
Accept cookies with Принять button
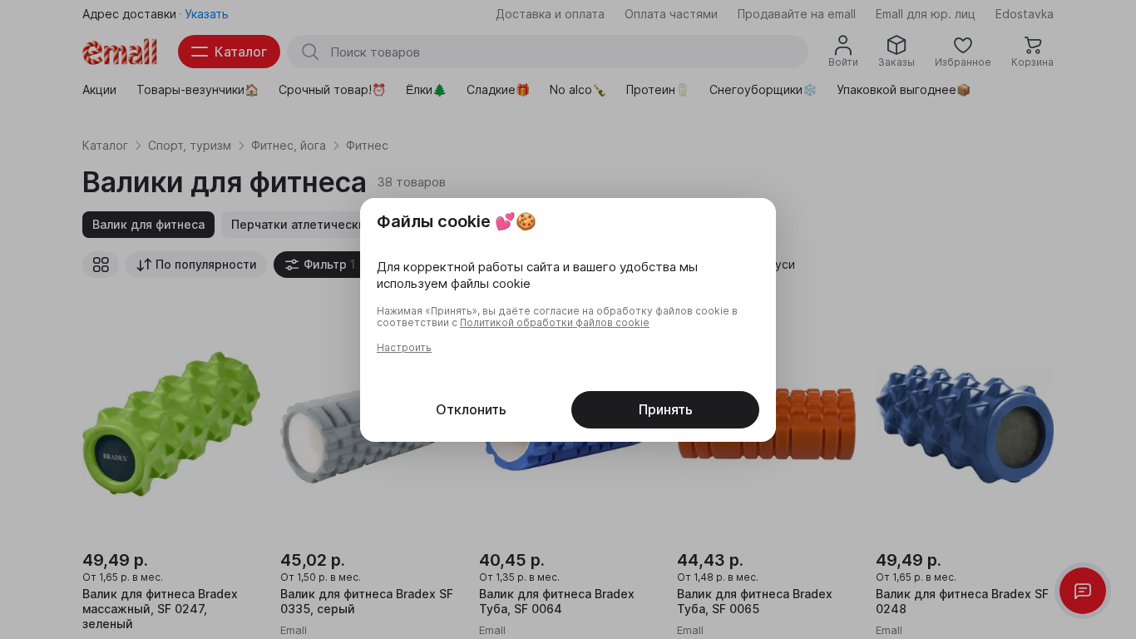click(x=664, y=409)
